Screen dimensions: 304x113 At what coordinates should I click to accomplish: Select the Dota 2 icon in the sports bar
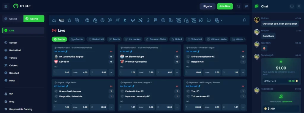(x=140, y=20)
